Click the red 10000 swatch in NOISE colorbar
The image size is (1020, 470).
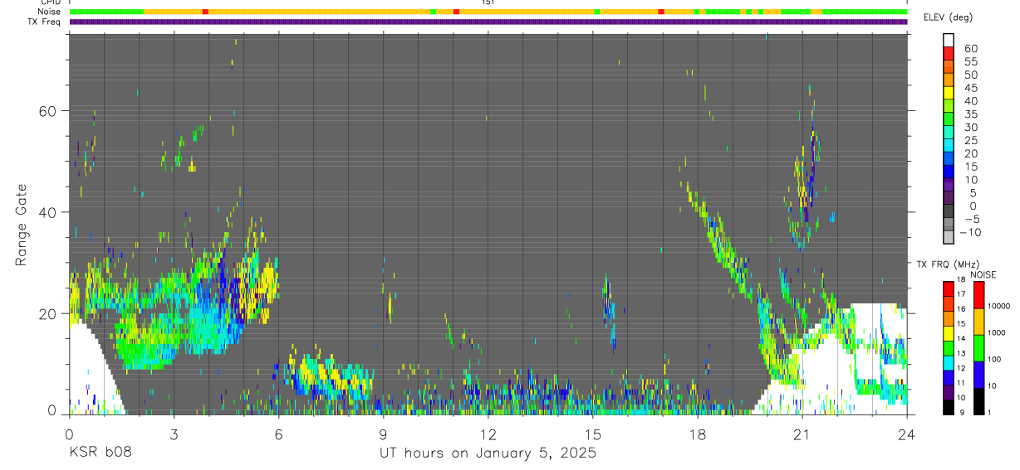click(978, 294)
